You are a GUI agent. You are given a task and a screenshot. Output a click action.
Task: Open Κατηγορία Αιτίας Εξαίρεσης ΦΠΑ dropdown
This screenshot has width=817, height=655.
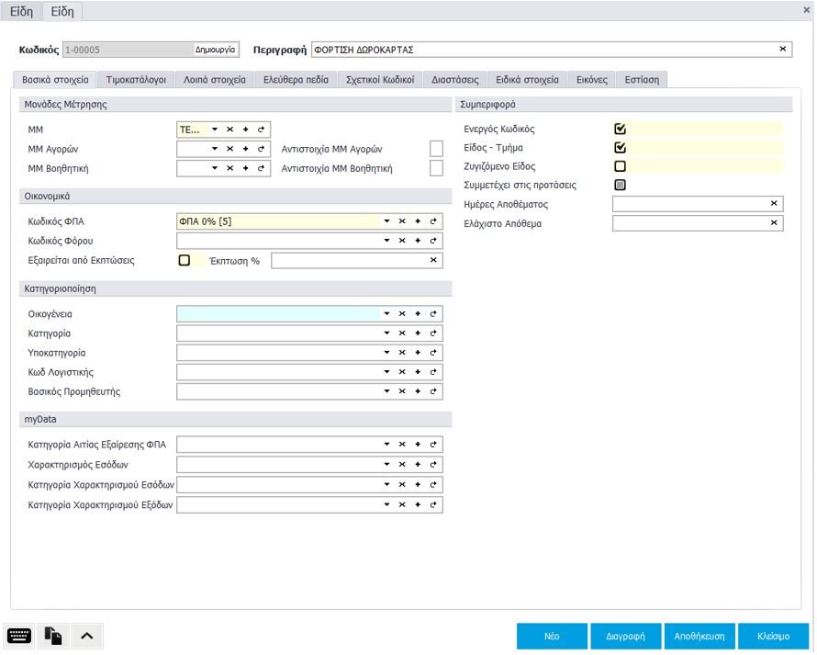tap(386, 445)
